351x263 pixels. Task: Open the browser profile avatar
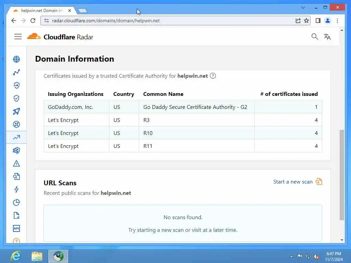(328, 21)
